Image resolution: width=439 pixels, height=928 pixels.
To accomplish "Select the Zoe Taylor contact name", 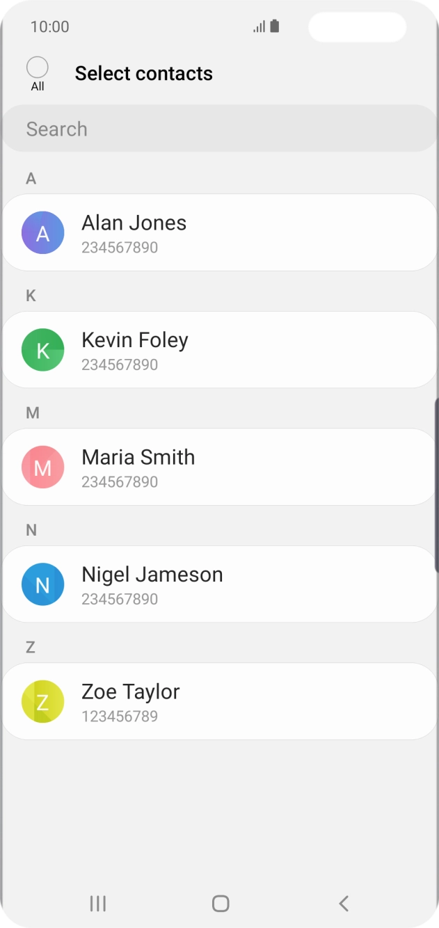I will (131, 692).
